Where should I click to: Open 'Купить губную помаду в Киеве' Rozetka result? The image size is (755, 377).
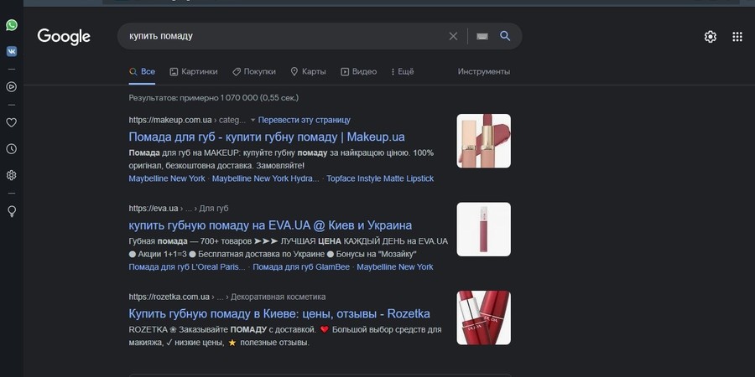point(279,314)
